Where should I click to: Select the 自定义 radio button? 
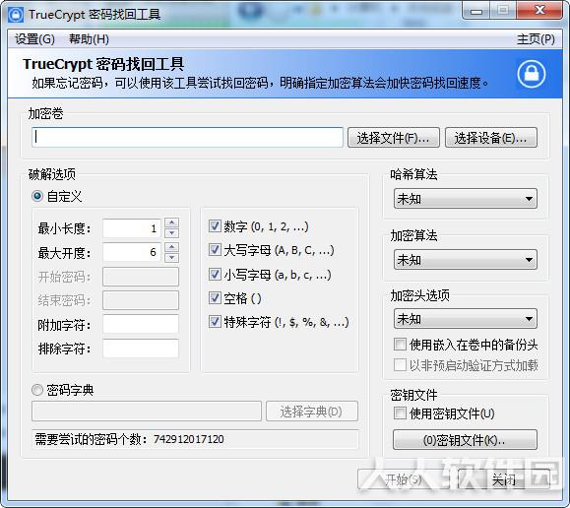pyautogui.click(x=37, y=196)
